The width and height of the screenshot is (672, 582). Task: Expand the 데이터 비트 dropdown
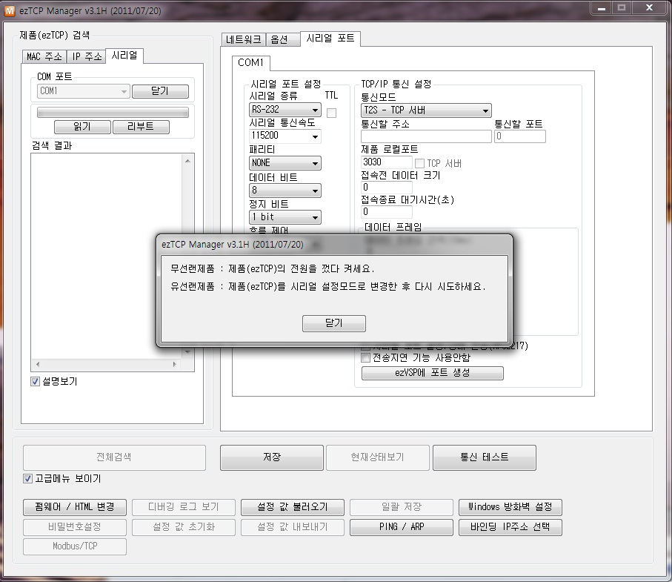tap(285, 191)
